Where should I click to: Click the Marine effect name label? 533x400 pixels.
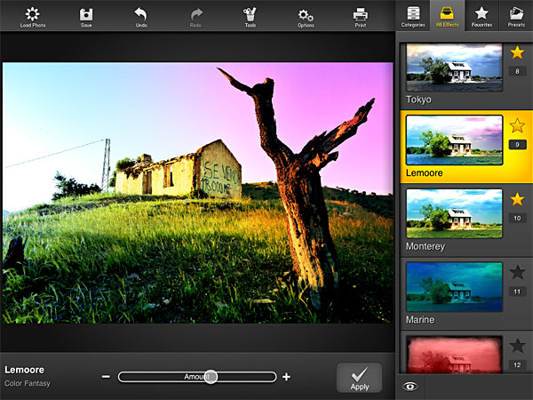click(420, 320)
